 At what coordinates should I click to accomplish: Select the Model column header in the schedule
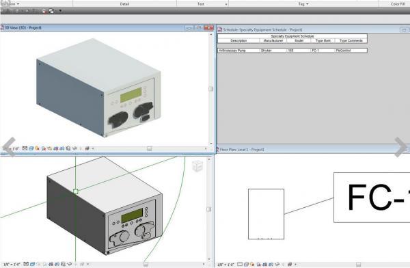[x=299, y=40]
